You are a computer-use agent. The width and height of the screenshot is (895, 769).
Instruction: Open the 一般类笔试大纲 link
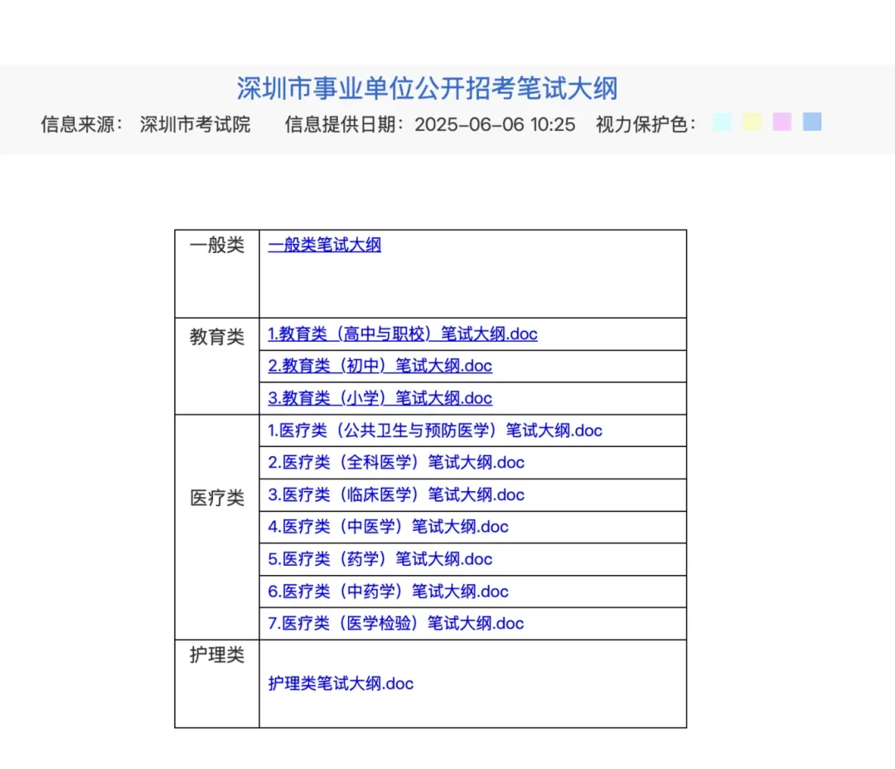click(x=325, y=245)
